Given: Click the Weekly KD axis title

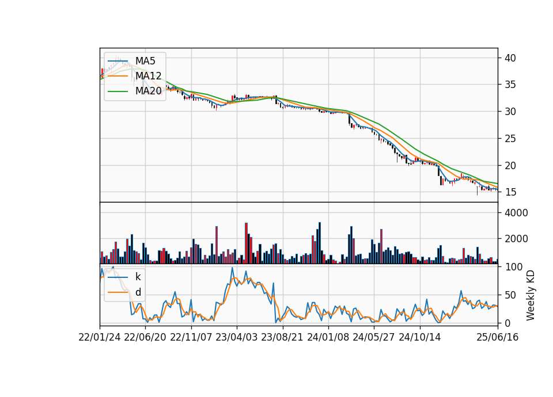Looking at the screenshot, I should [531, 295].
